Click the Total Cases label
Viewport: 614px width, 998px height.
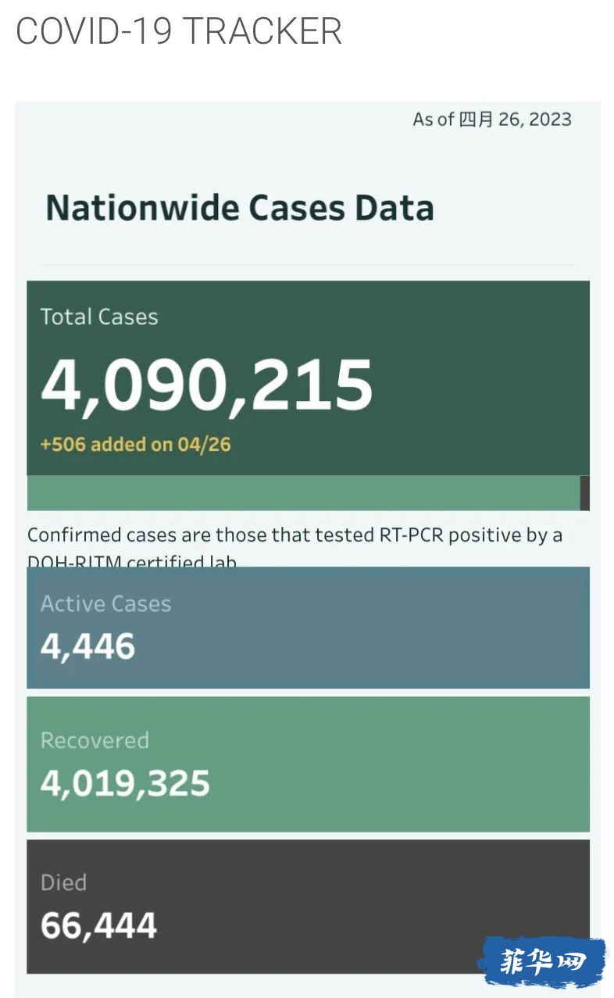coord(99,317)
